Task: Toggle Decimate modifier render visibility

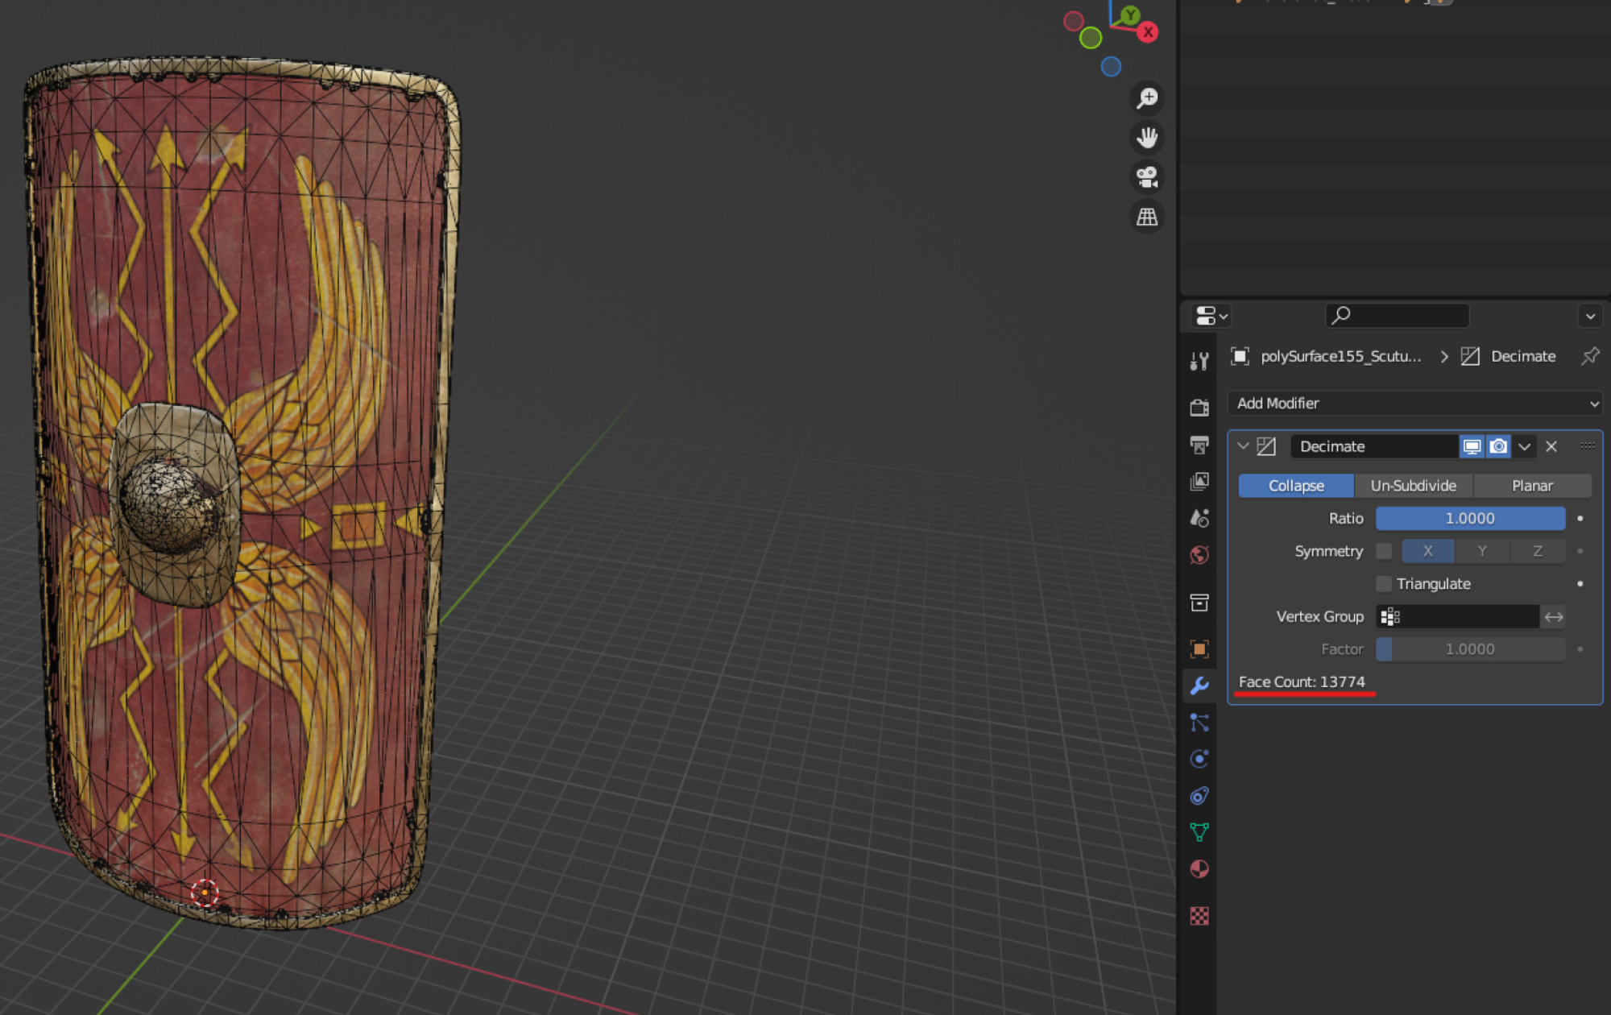Action: (x=1498, y=446)
